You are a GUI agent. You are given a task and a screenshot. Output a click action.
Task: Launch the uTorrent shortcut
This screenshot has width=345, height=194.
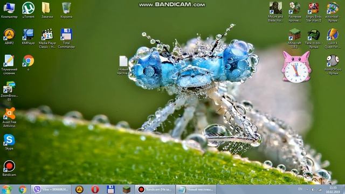click(28, 10)
